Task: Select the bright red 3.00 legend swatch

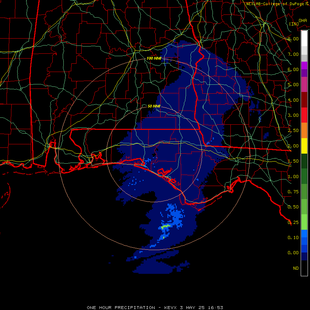Action: [304, 115]
